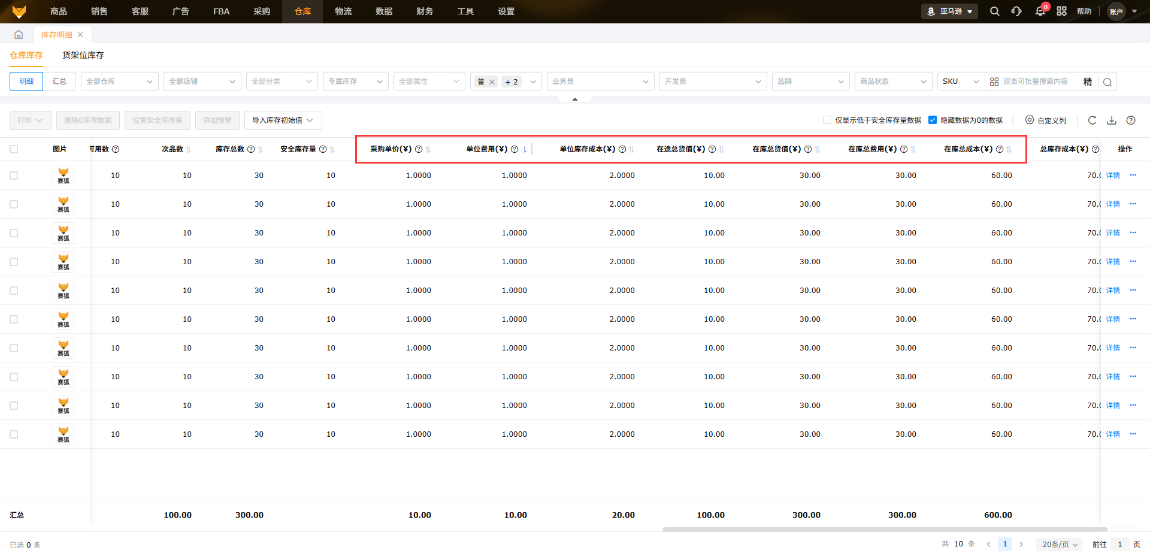Open the apps grid icon in header
The image size is (1150, 556).
1061,11
